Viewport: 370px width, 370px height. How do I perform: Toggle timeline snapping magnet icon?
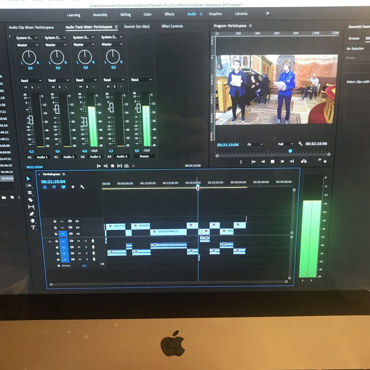(x=54, y=187)
